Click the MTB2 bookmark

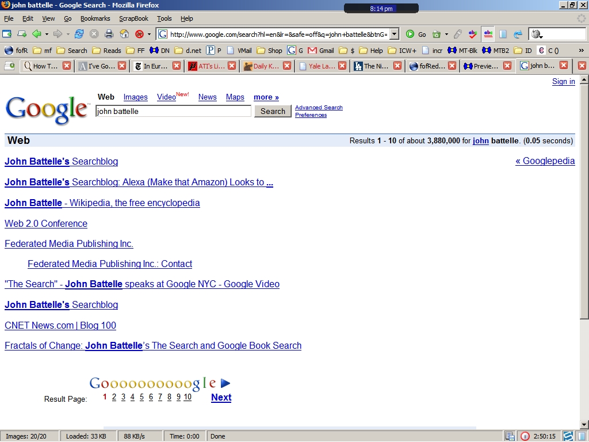point(496,51)
